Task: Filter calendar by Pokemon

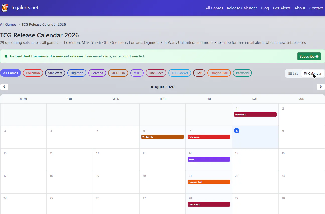Action: [x=33, y=73]
